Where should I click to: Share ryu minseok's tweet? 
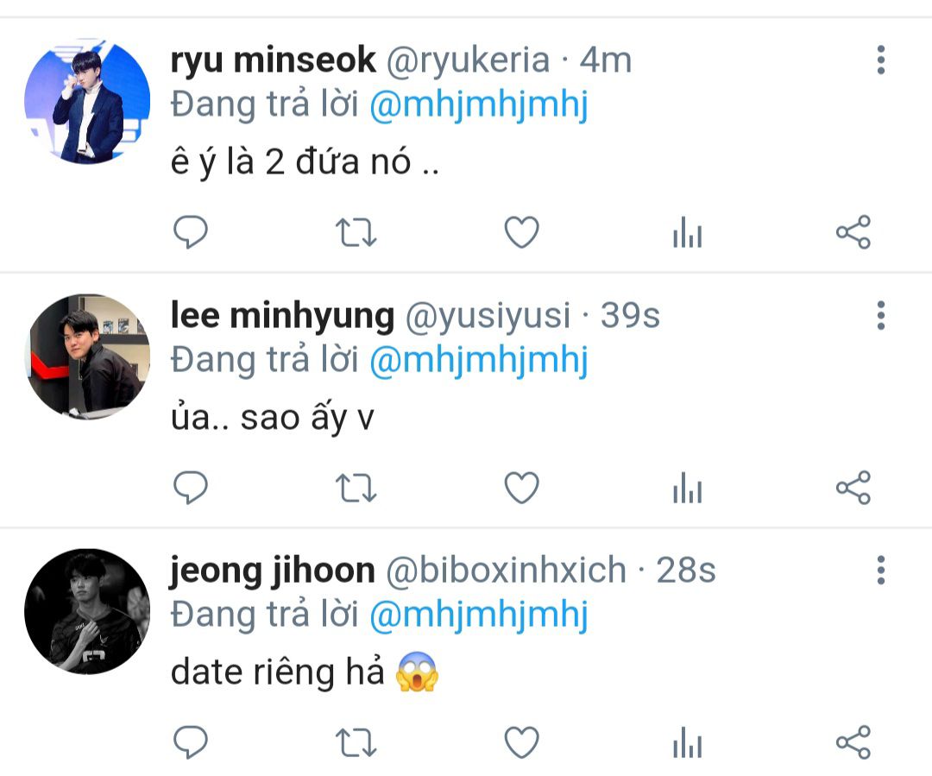coord(853,232)
